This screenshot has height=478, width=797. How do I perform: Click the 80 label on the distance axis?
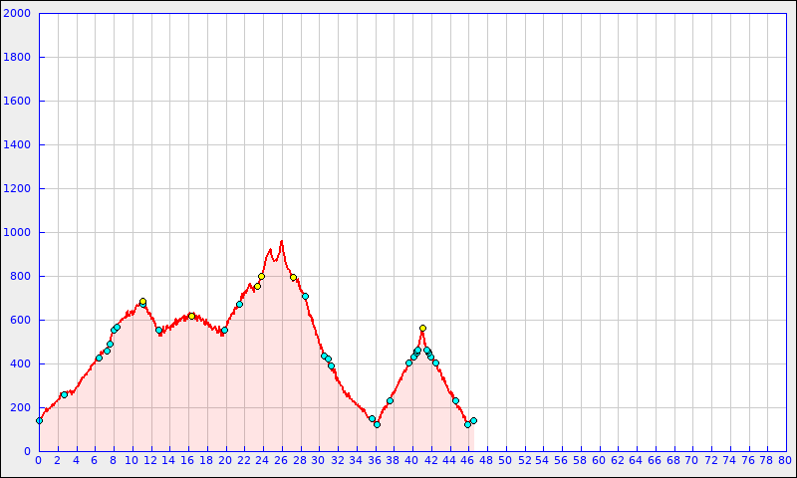coord(785,460)
